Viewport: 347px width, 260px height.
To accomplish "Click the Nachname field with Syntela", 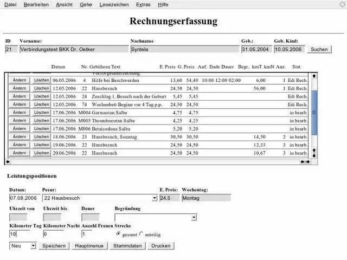I will [x=185, y=49].
